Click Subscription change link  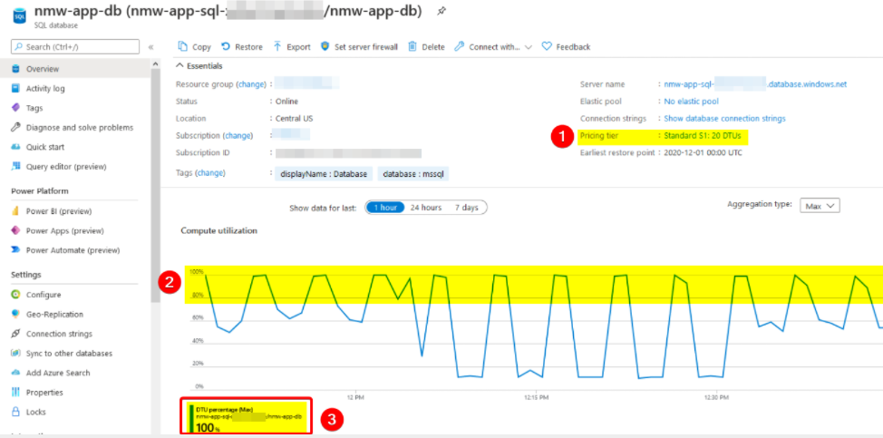coord(238,136)
